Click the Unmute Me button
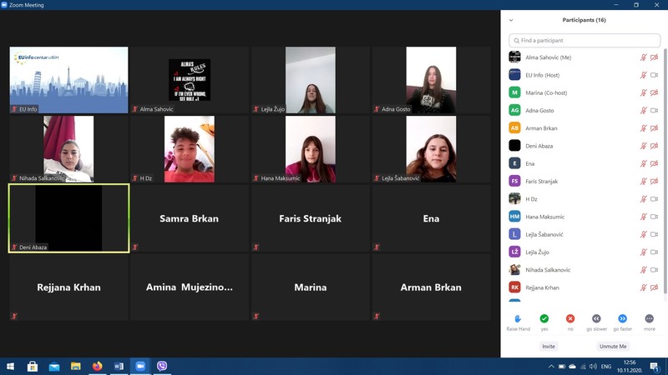 tap(612, 346)
